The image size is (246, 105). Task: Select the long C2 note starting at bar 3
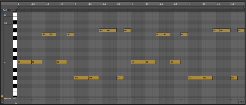pos(138,62)
